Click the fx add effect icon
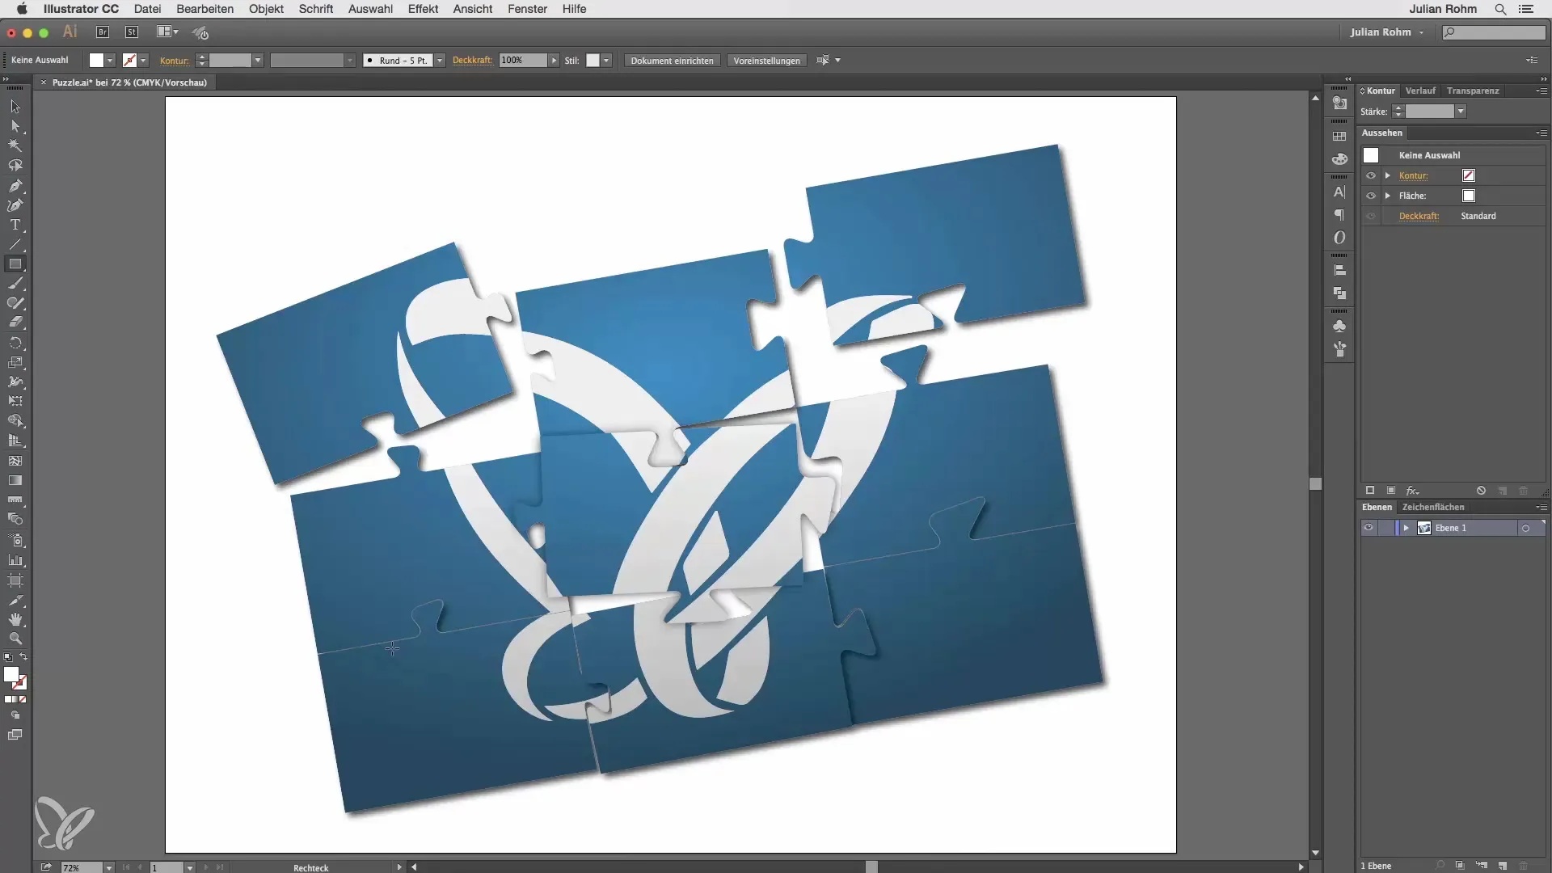 1412,491
